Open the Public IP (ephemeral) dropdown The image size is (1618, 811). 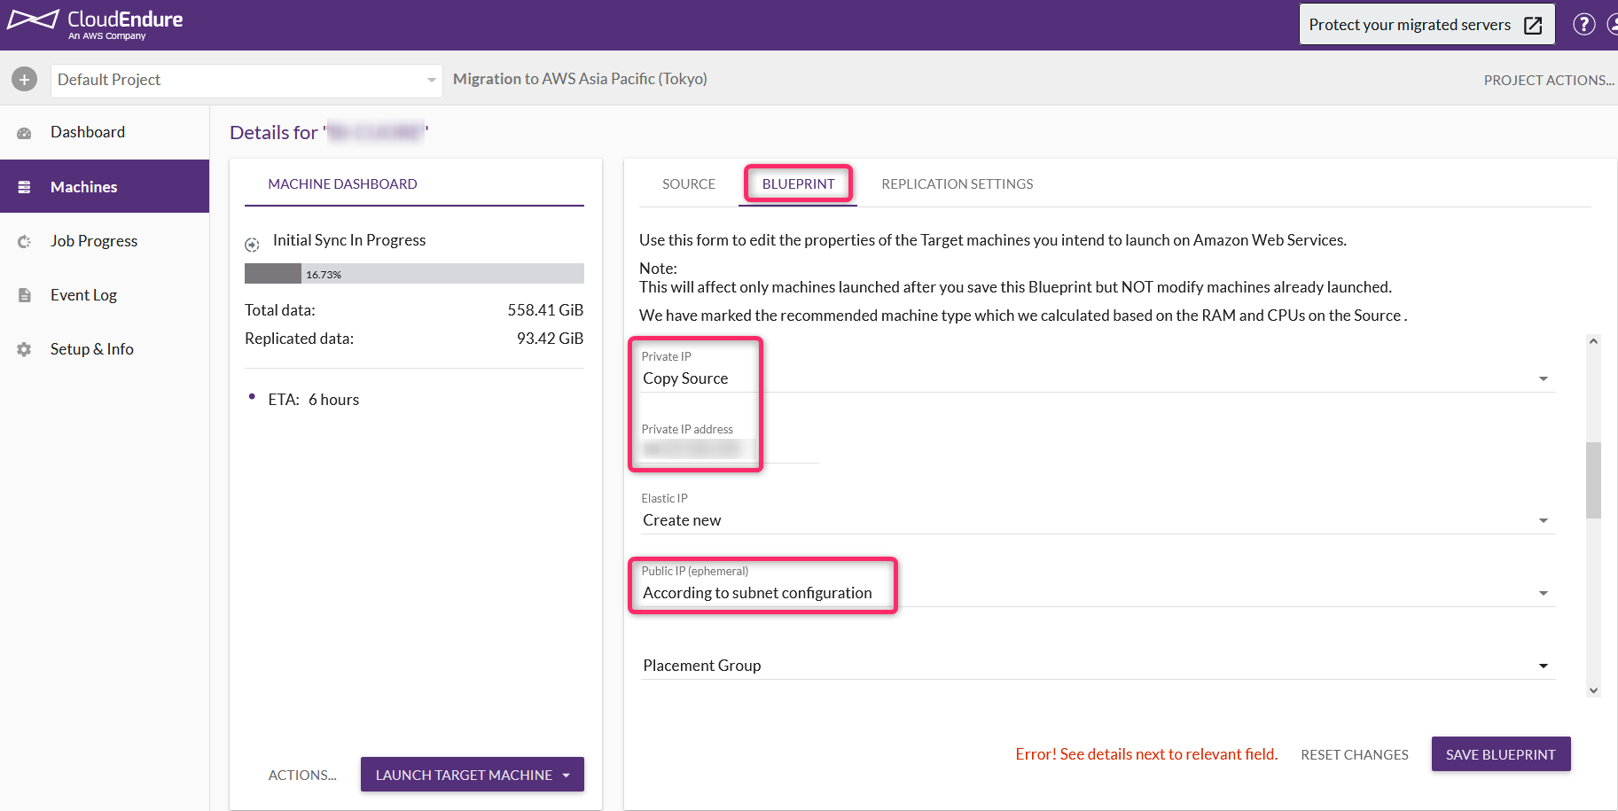1098,593
